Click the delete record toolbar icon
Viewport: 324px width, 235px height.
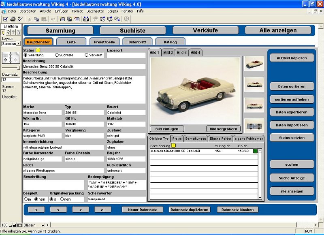point(77,19)
